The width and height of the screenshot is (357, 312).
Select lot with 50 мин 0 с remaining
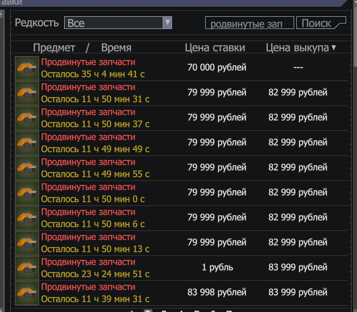point(182,193)
